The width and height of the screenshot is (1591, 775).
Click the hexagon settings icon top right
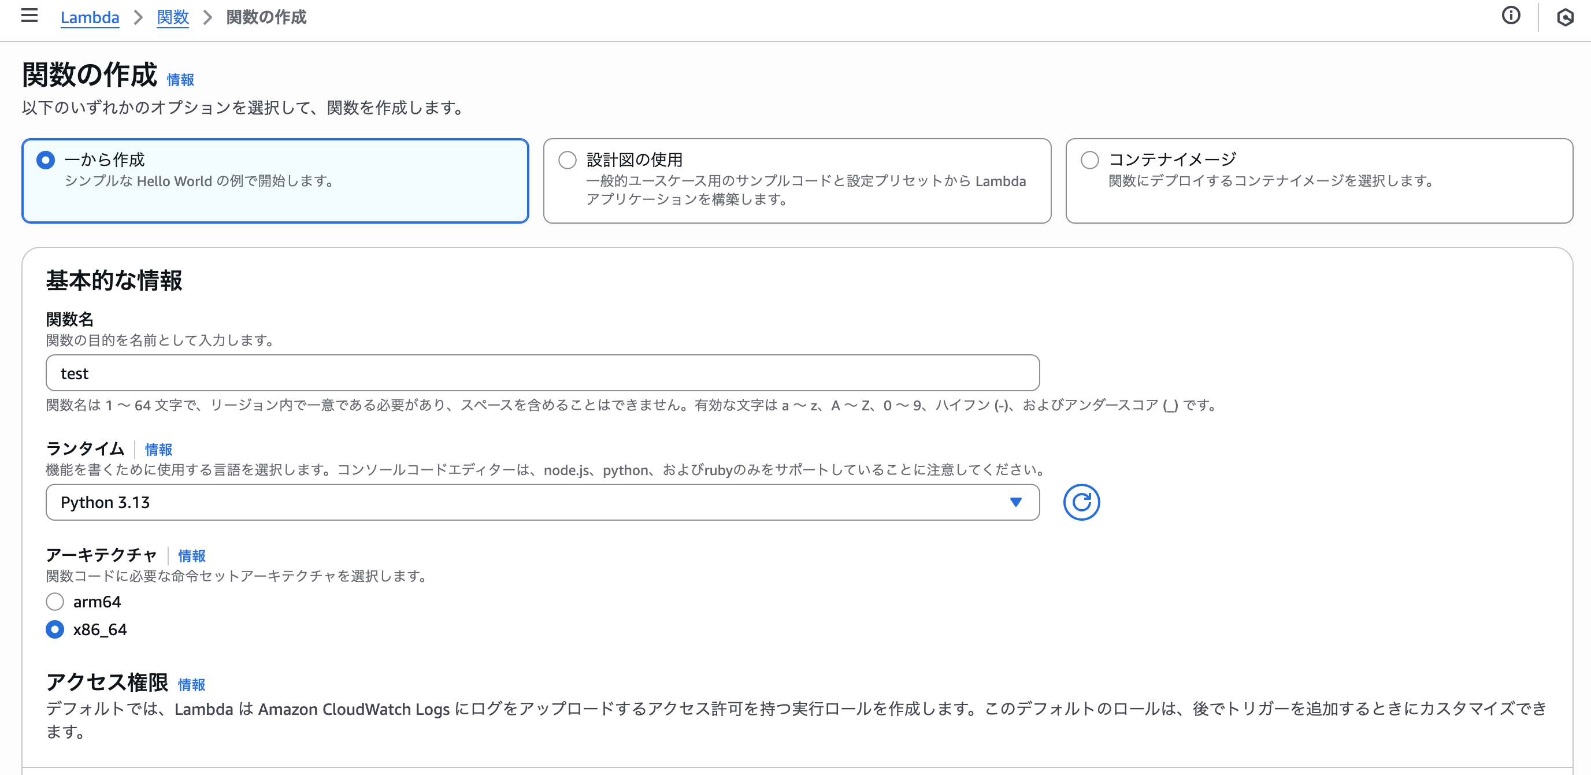coord(1565,17)
